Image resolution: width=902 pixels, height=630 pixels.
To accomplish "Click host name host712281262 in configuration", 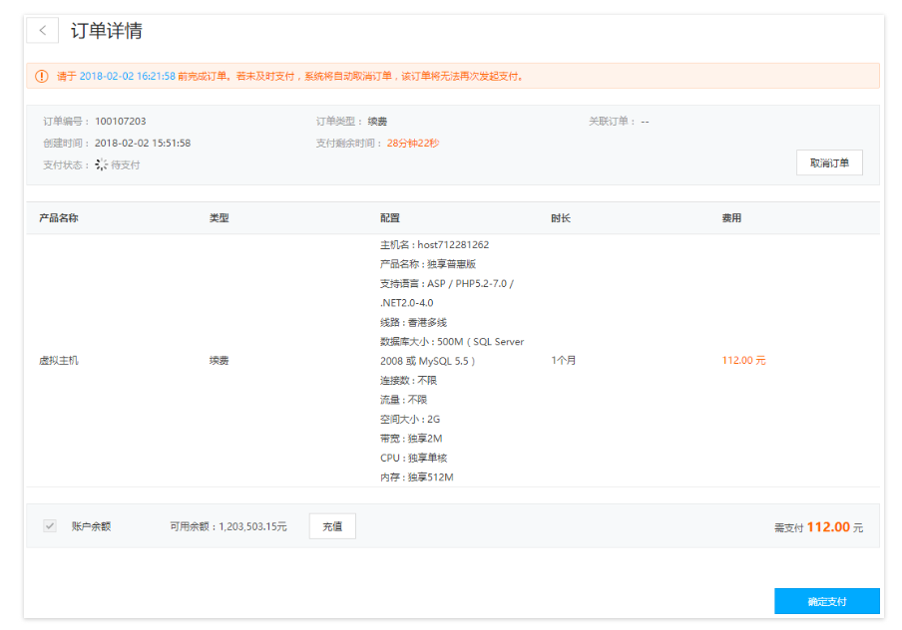I will point(453,244).
